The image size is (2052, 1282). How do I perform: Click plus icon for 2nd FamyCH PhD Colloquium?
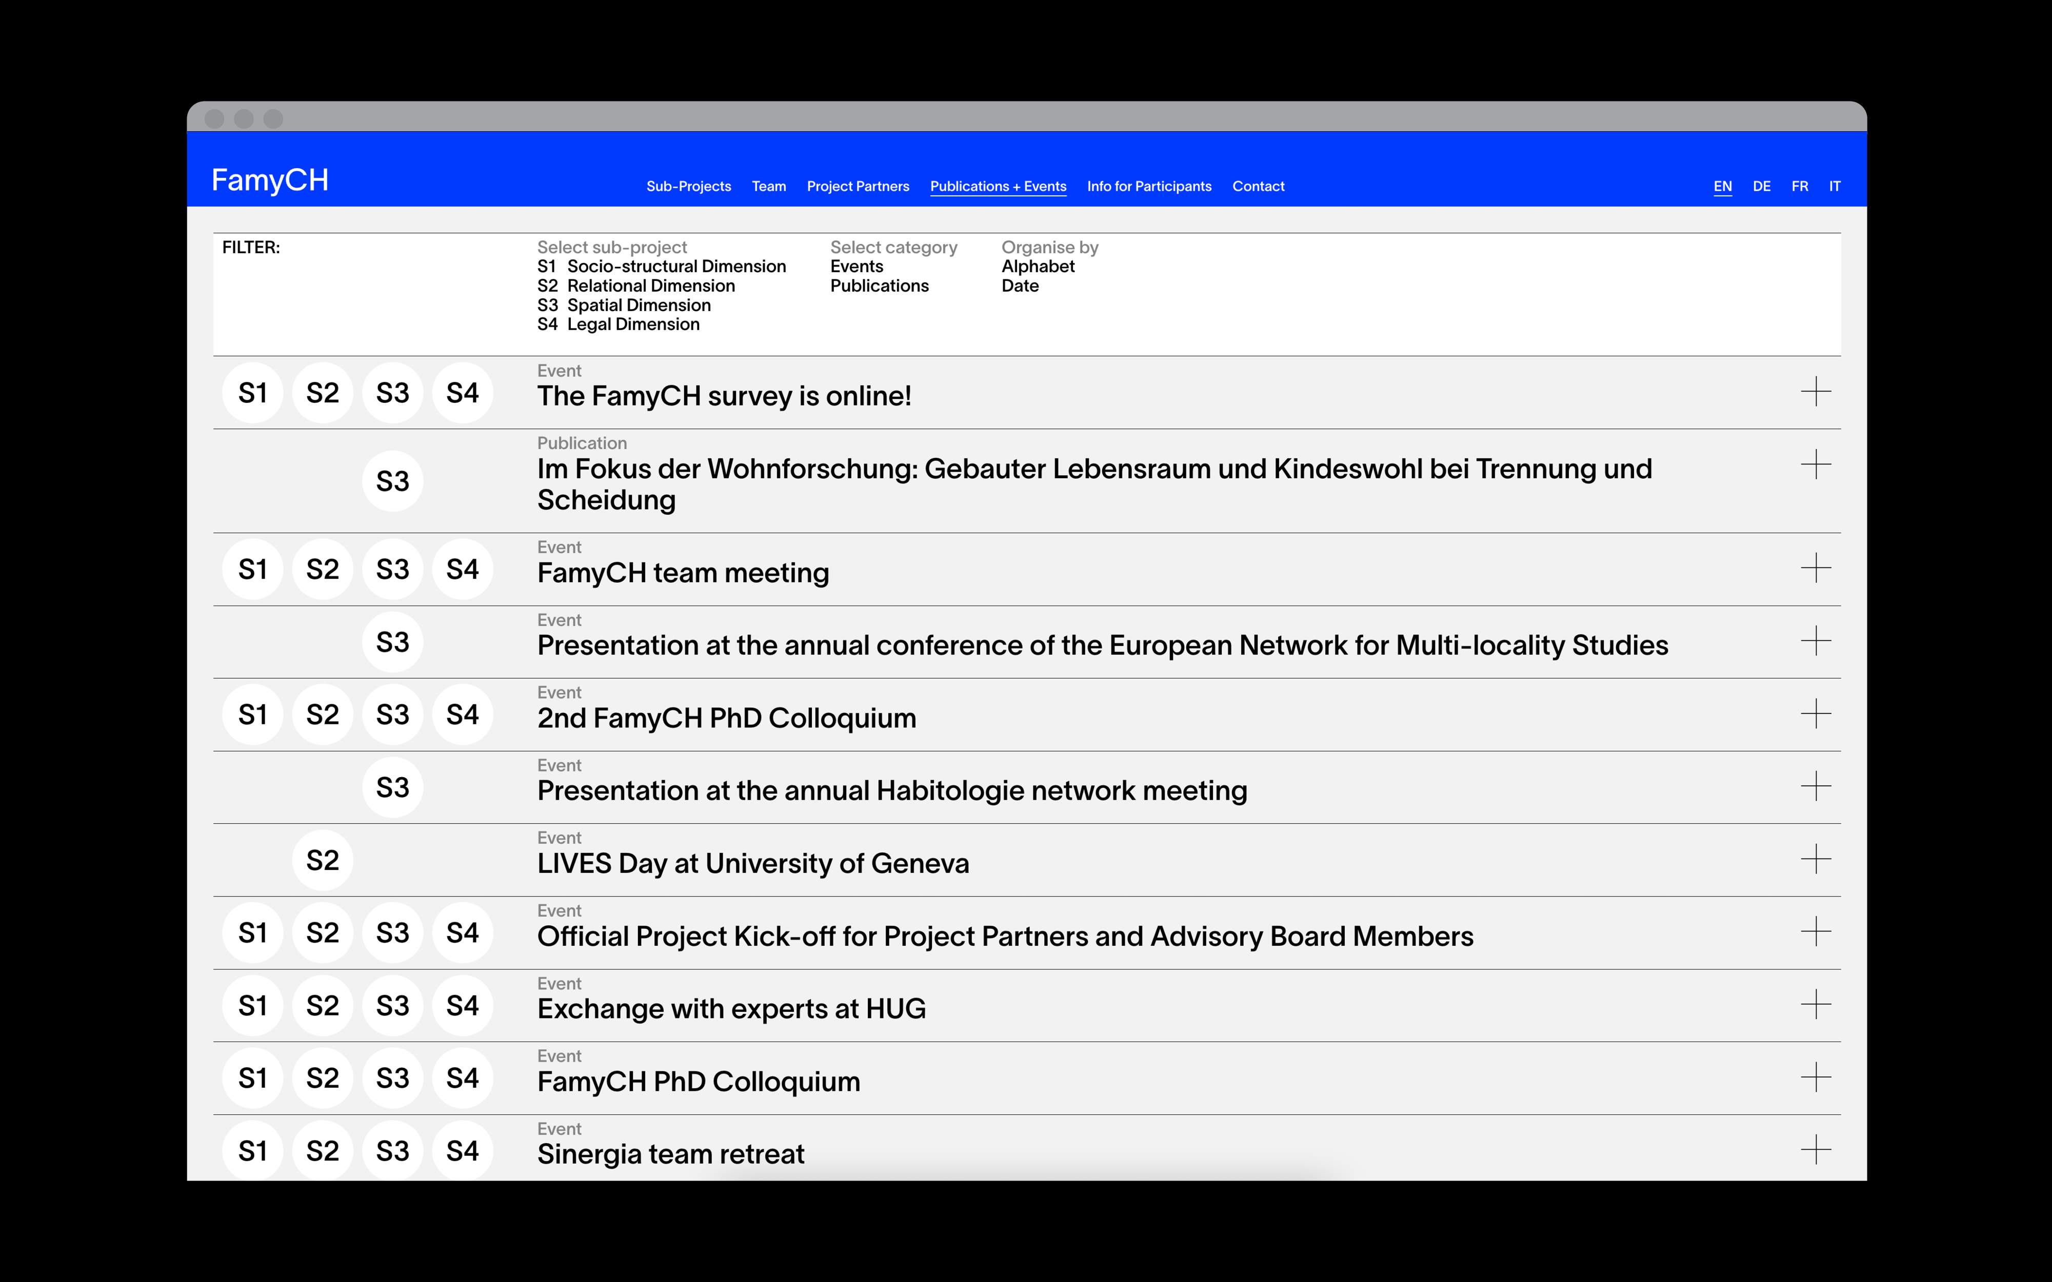pos(1816,714)
